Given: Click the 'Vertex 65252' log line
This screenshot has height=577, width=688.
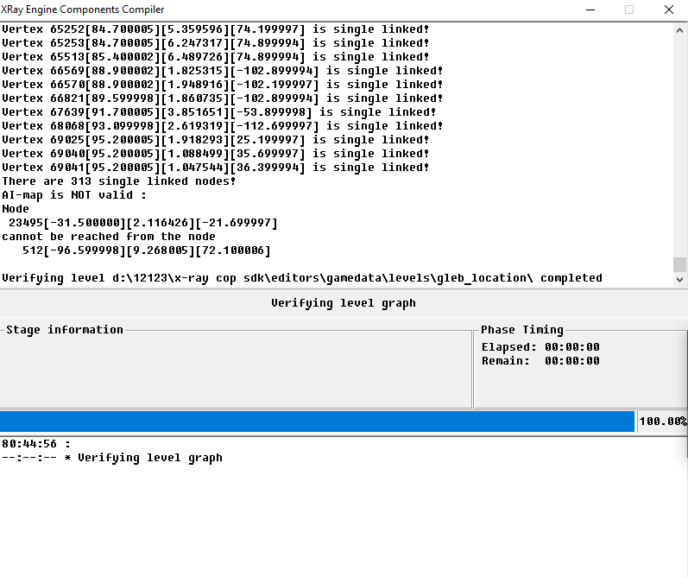Looking at the screenshot, I should (216, 29).
